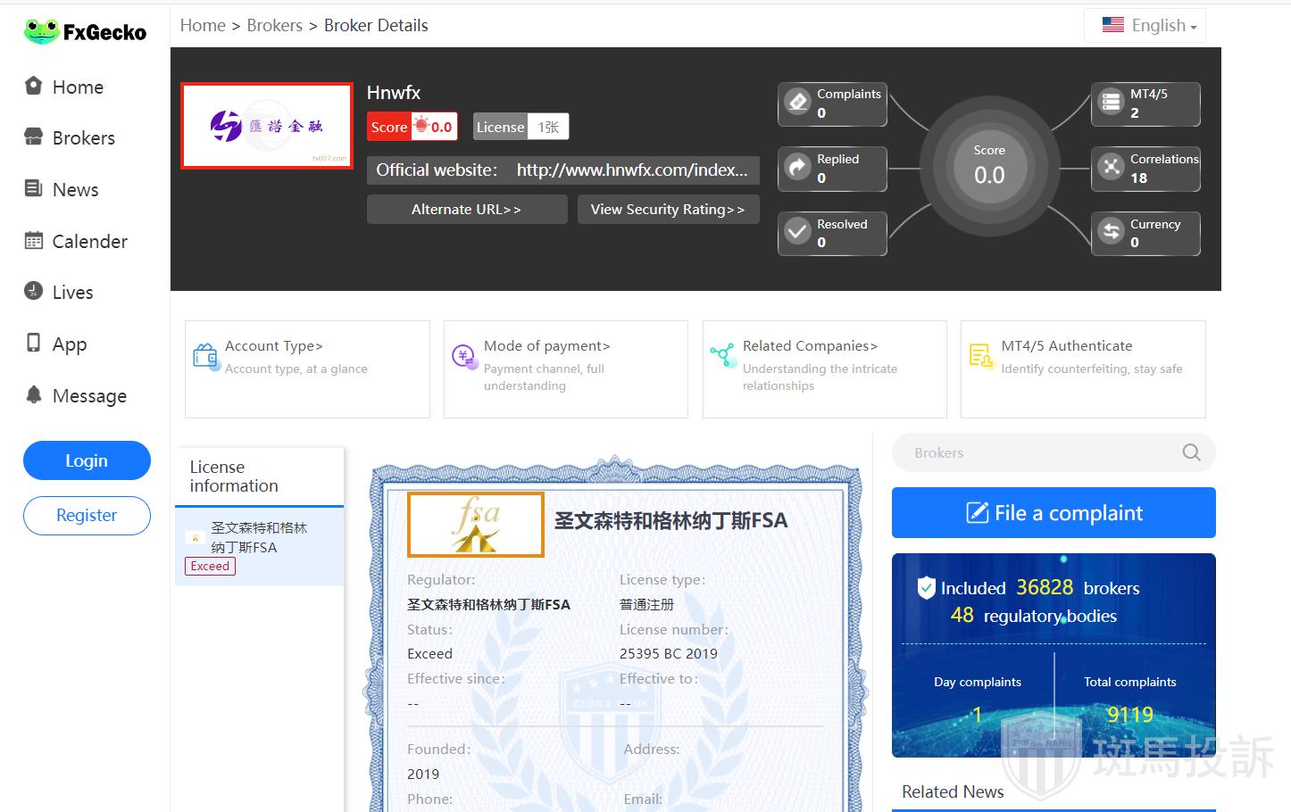Click the Correlations stat icon
The width and height of the screenshot is (1291, 812).
pyautogui.click(x=1111, y=168)
